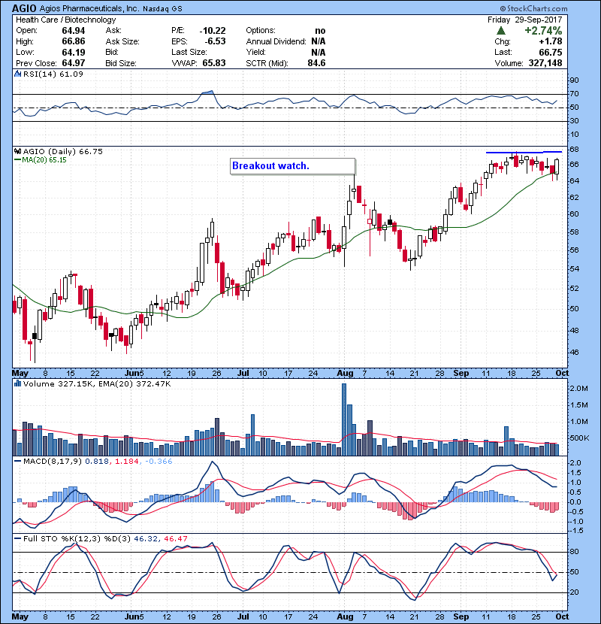Viewport: 601px width, 624px height.
Task: Click the 2.0M label on the volume scale
Action: [578, 389]
